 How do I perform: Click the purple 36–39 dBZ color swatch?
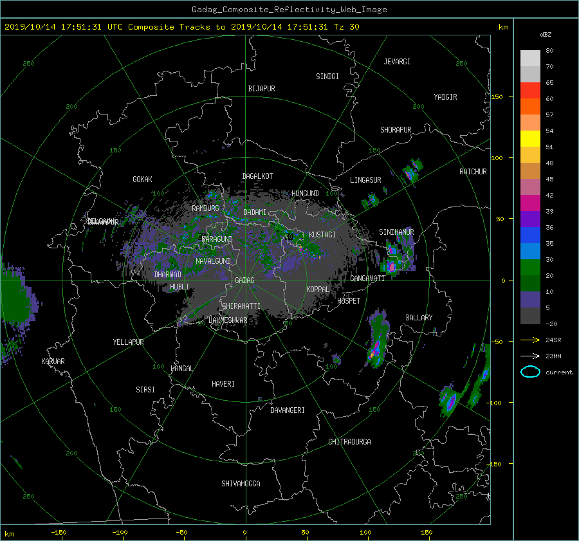pyautogui.click(x=530, y=219)
